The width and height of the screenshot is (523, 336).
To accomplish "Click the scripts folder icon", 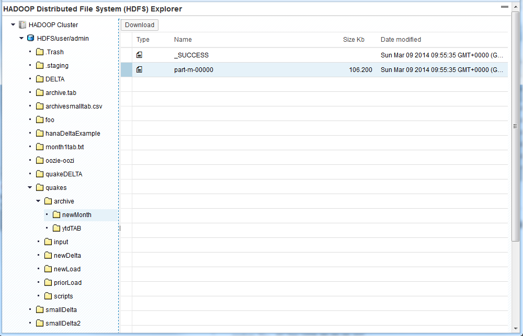I will coord(48,296).
